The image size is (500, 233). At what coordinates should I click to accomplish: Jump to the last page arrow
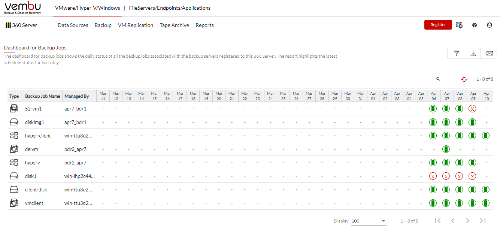[x=483, y=221]
